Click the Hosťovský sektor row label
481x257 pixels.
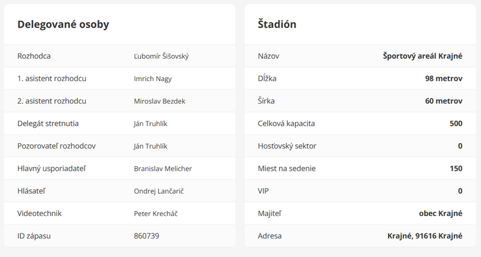click(x=287, y=146)
